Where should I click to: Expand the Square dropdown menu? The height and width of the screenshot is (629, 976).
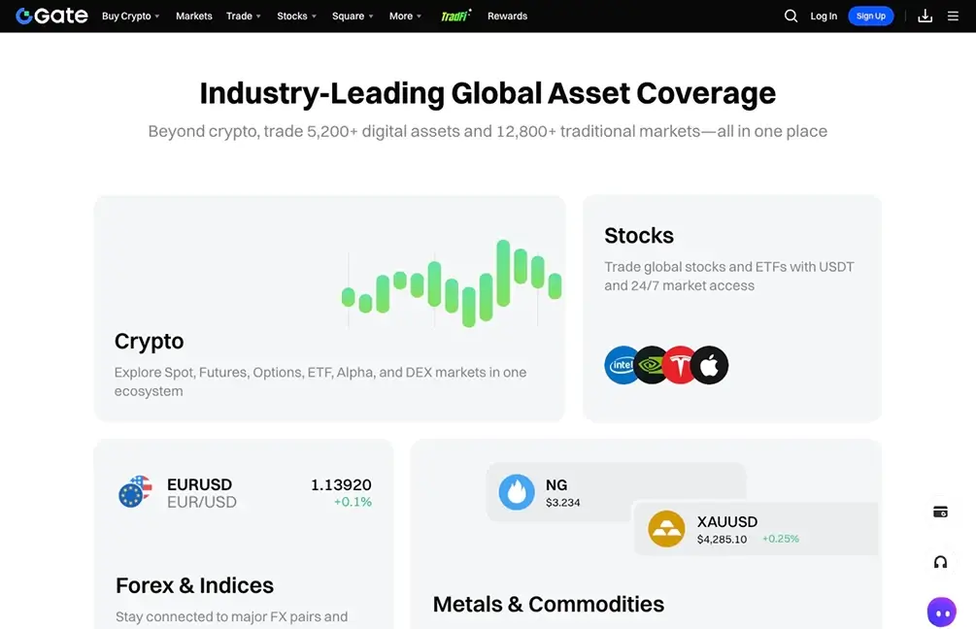click(x=353, y=17)
